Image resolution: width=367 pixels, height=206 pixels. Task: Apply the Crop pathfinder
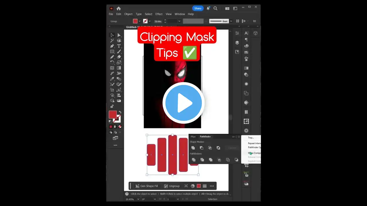219,160
